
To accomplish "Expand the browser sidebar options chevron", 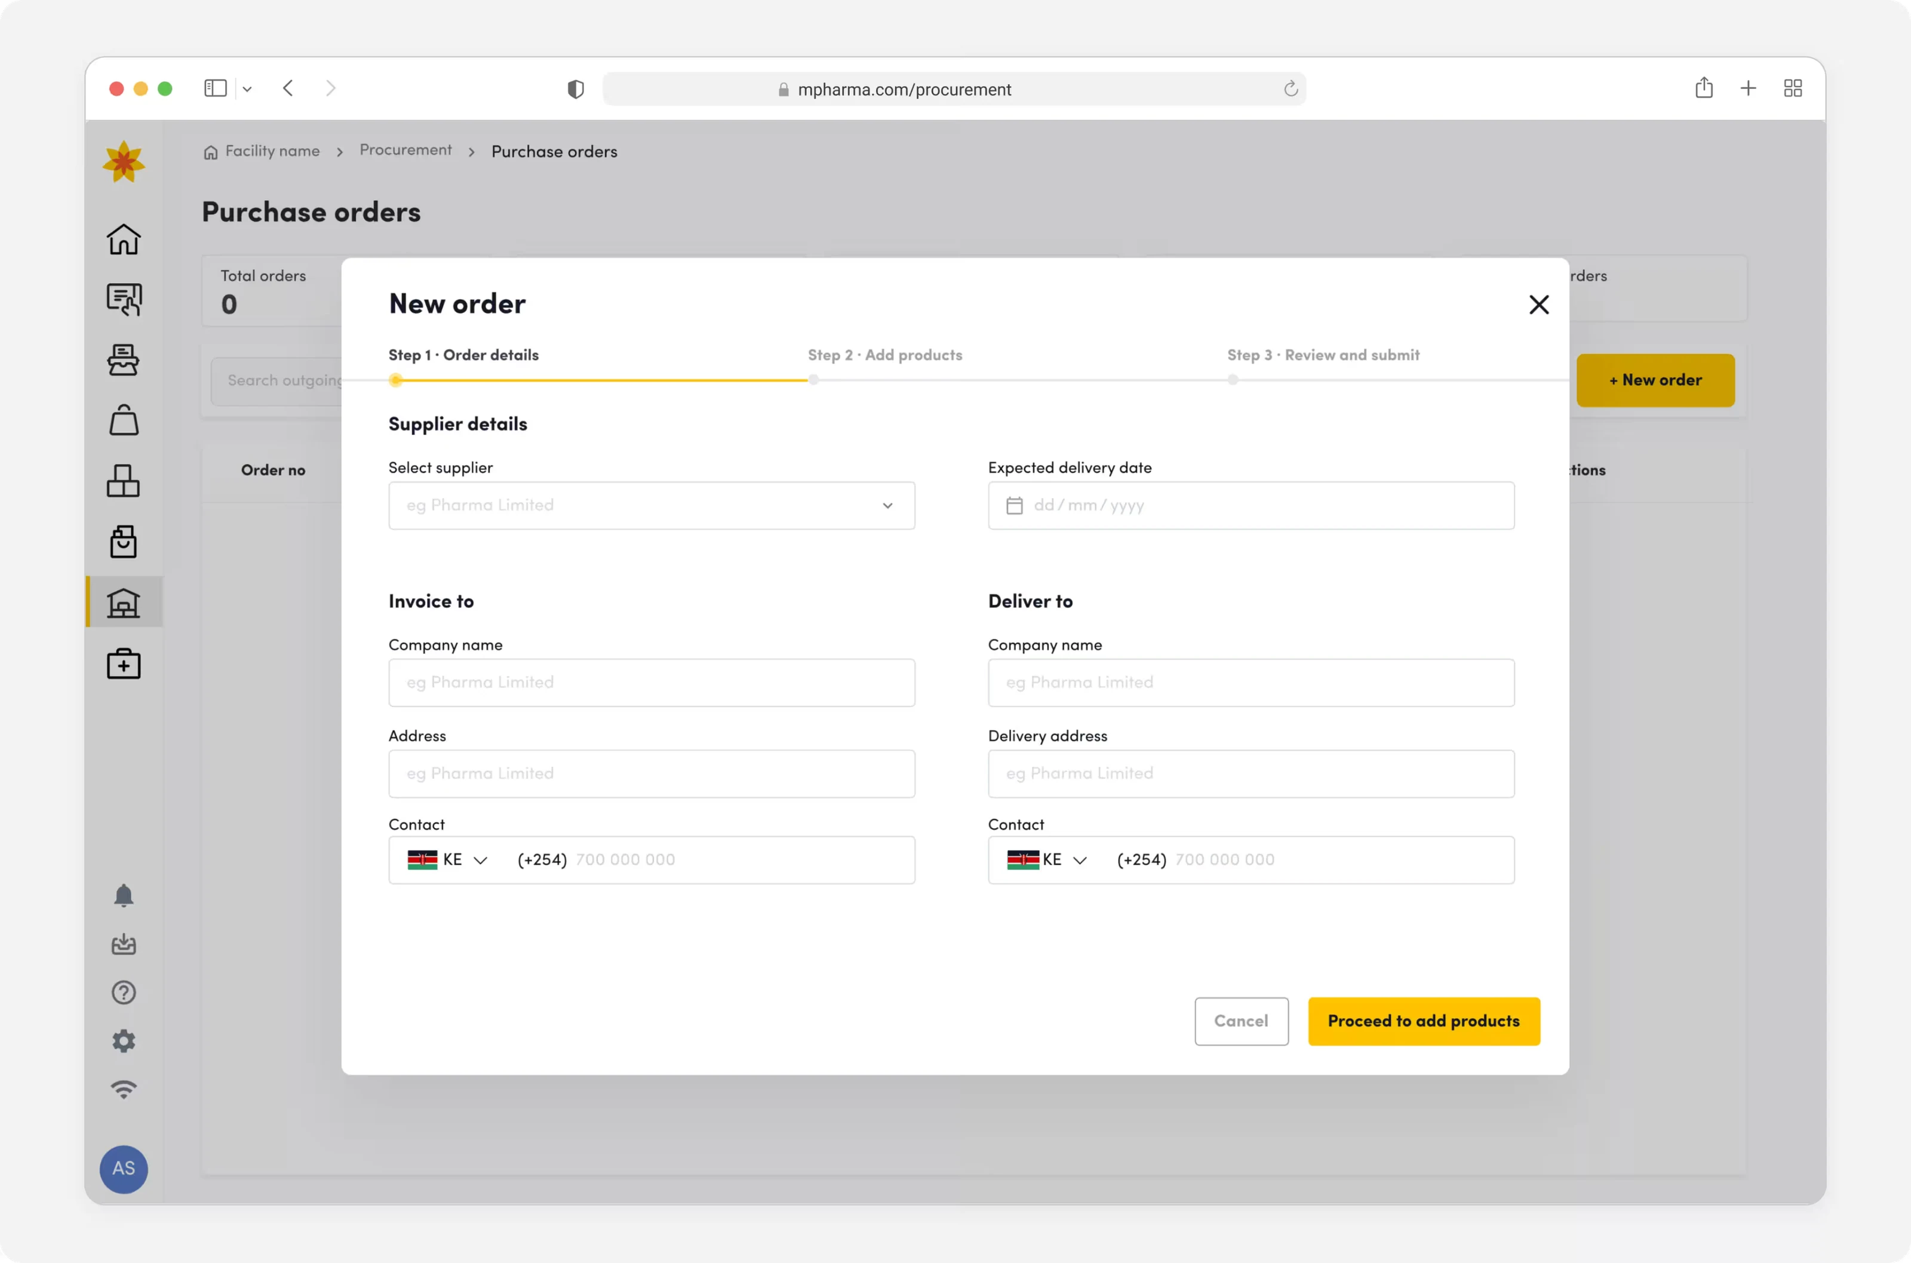I will [x=247, y=88].
